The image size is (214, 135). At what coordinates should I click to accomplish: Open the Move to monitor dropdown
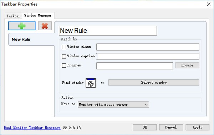[x=113, y=104]
